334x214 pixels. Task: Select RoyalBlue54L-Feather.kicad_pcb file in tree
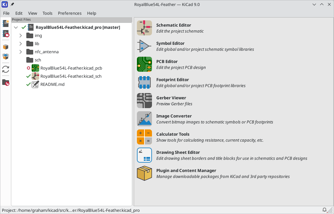tap(71, 68)
